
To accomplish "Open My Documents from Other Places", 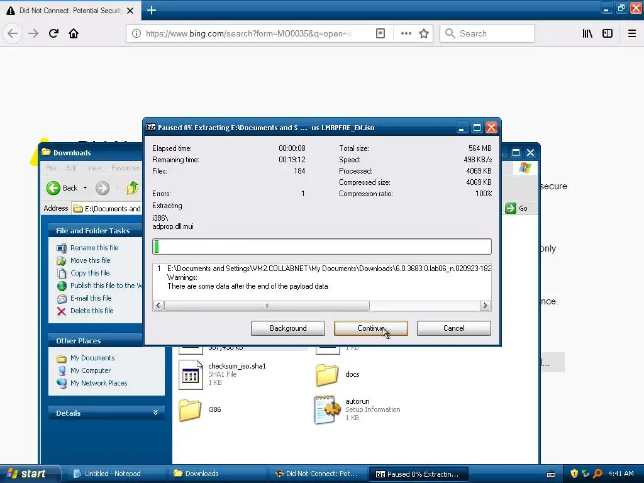I will click(x=92, y=358).
